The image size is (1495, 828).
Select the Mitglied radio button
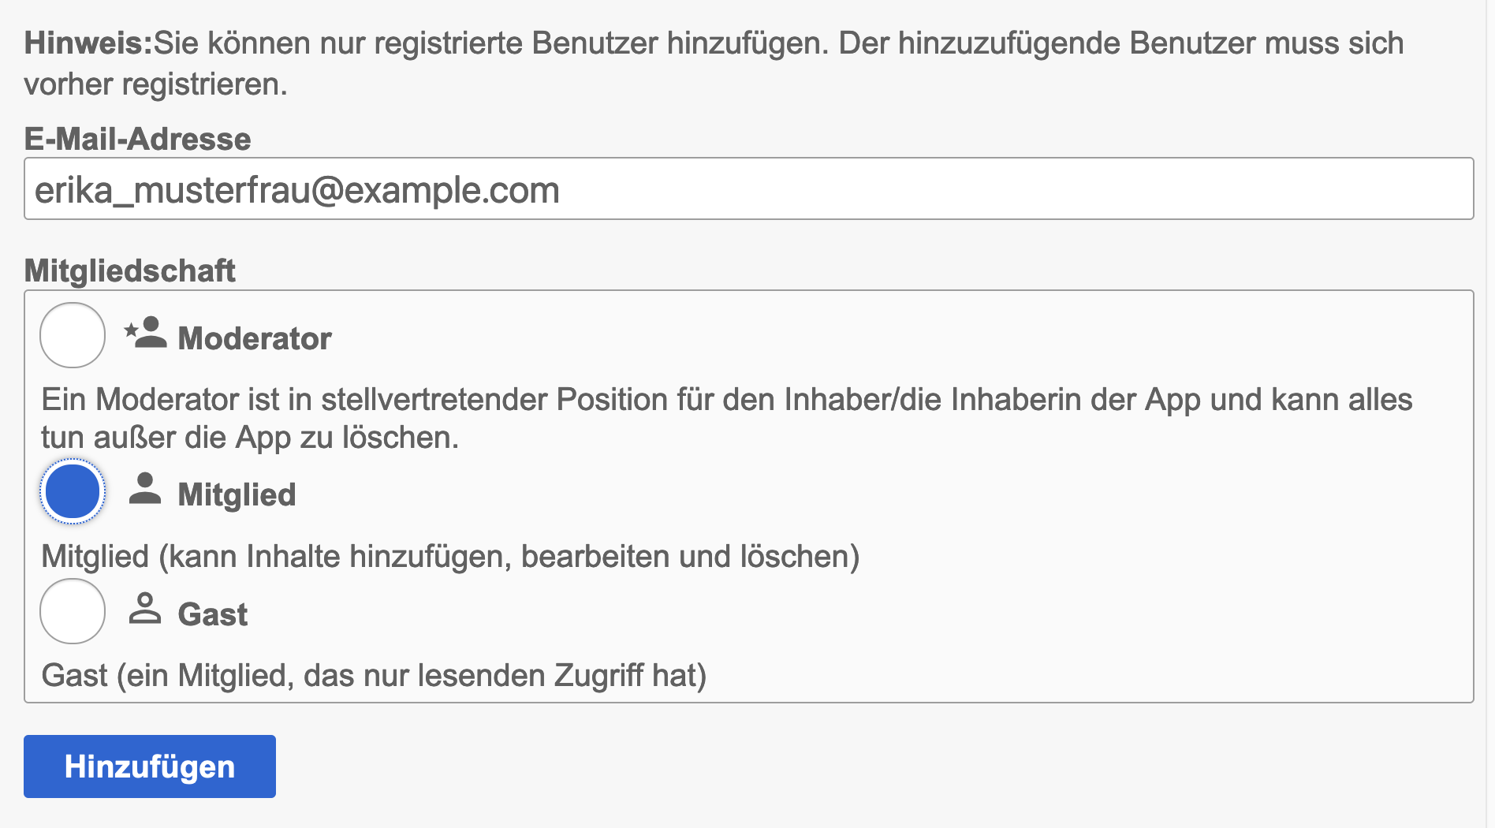(73, 491)
